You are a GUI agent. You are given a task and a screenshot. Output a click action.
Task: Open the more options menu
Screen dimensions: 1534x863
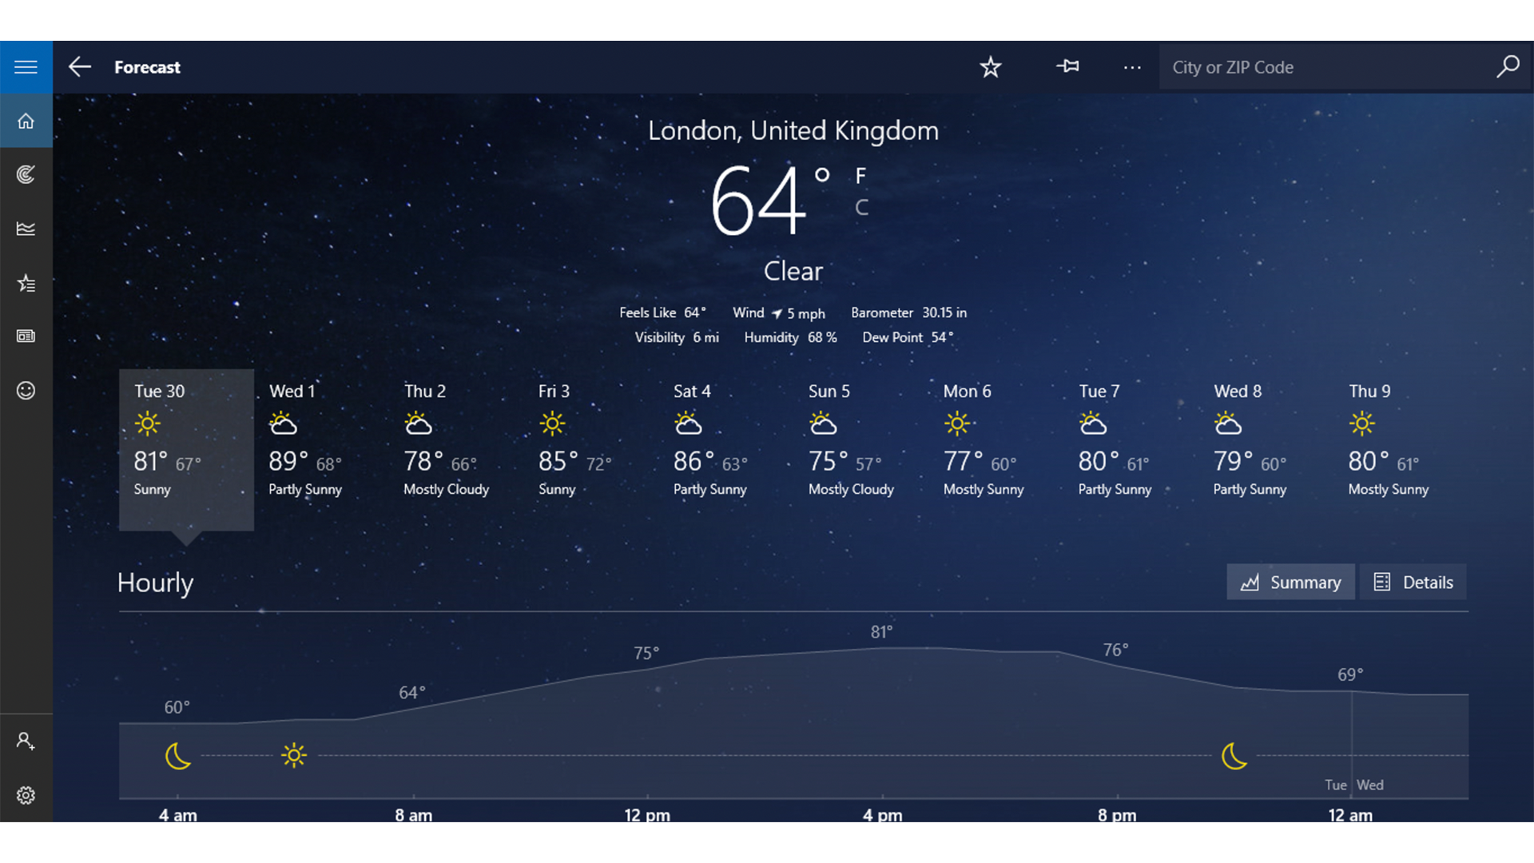tap(1133, 67)
